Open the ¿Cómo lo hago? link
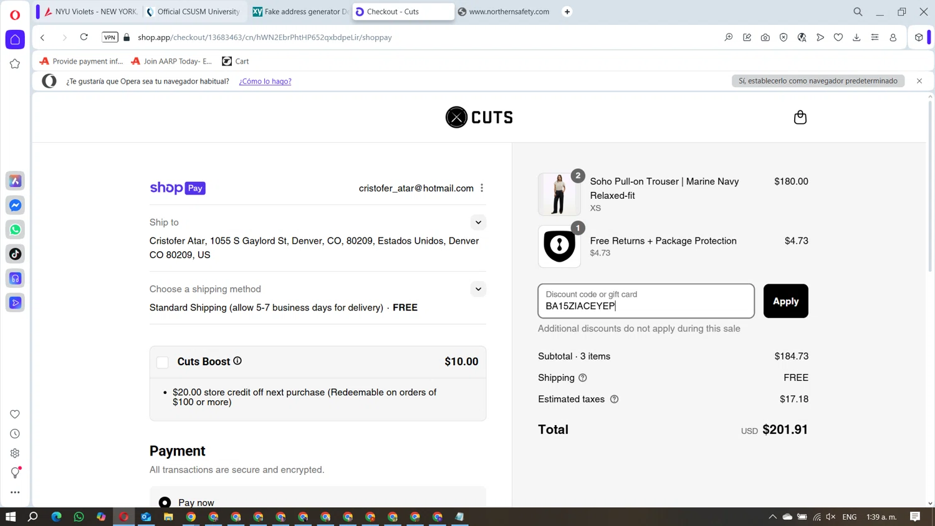 click(x=265, y=81)
